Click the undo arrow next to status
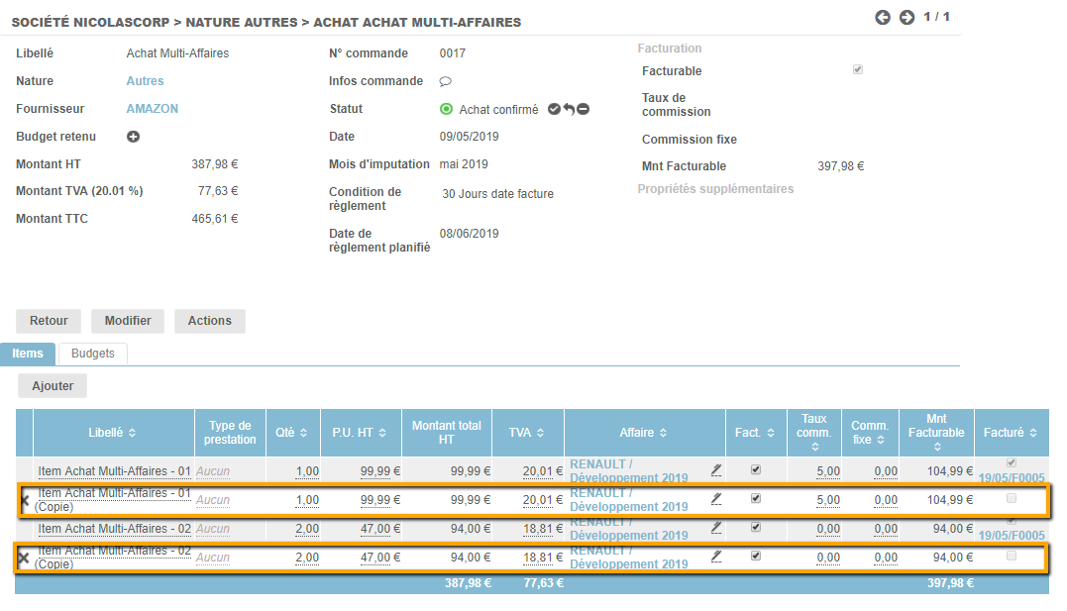The height and width of the screenshot is (611, 1067). click(x=569, y=110)
